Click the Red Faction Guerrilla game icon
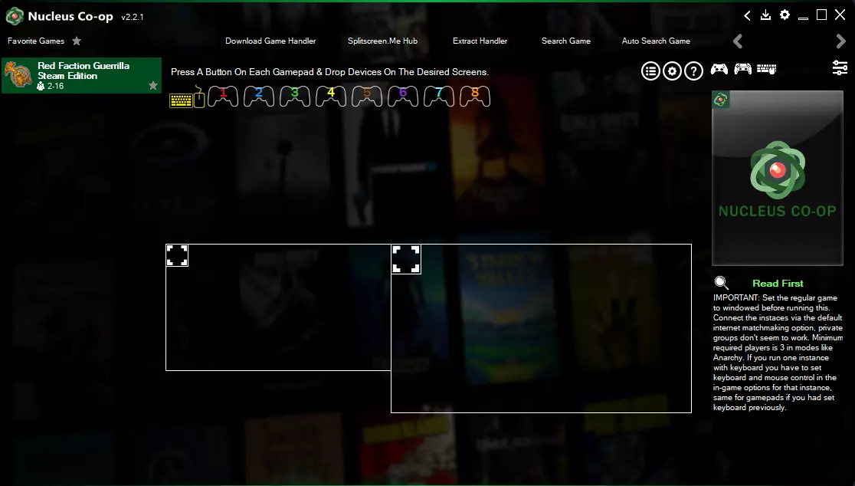The width and height of the screenshot is (855, 486). (18, 74)
